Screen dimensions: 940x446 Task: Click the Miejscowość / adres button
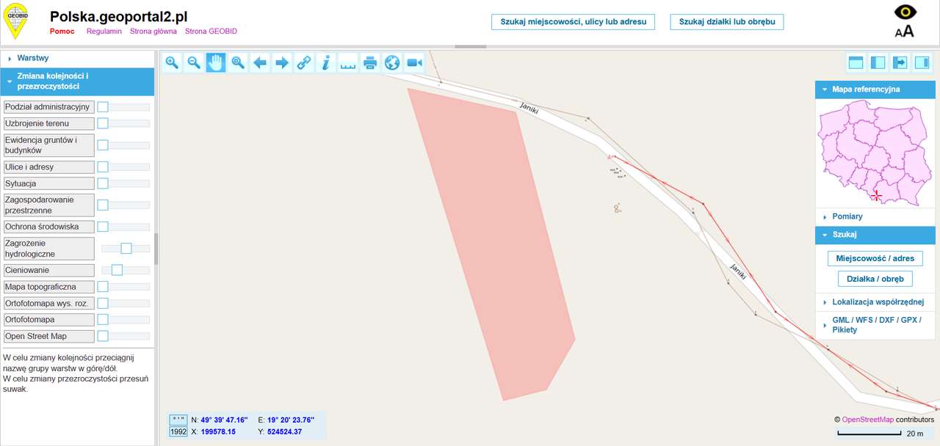click(x=875, y=258)
